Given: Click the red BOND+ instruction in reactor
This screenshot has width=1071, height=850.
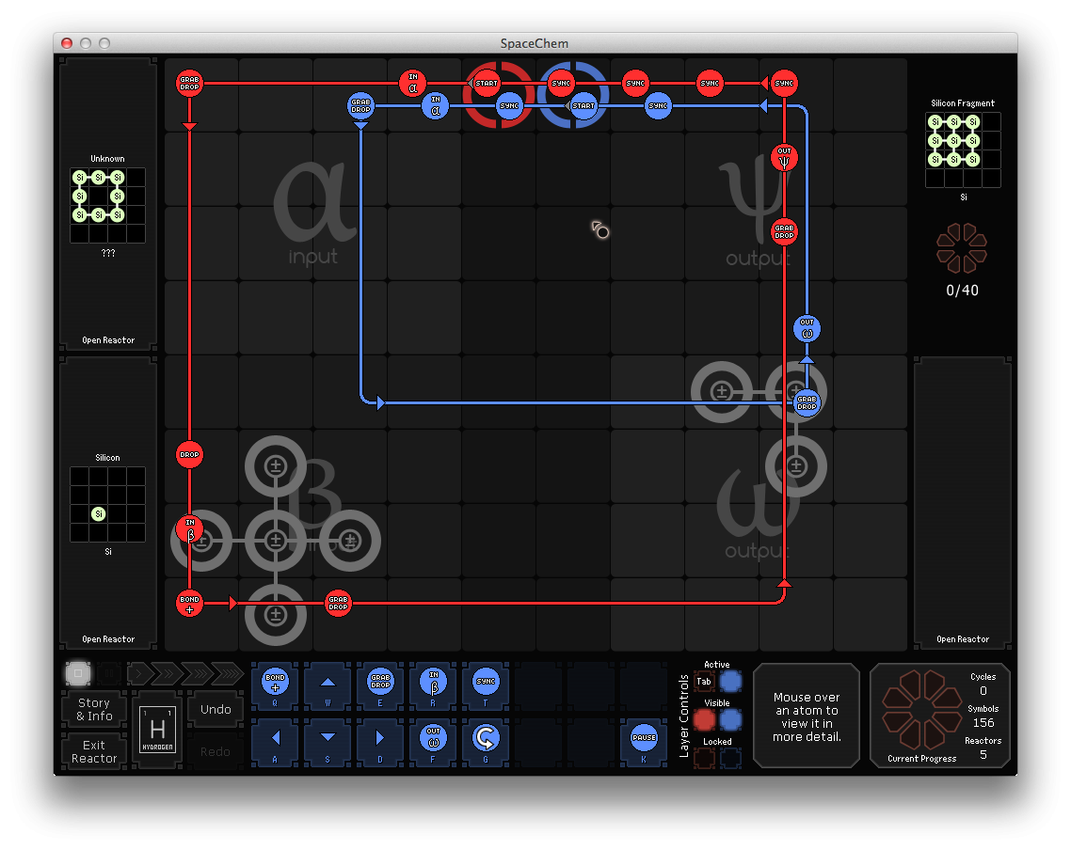Looking at the screenshot, I should [x=189, y=603].
